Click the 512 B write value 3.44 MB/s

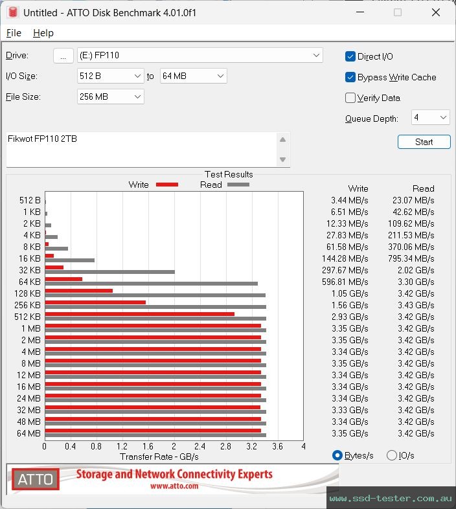(350, 200)
